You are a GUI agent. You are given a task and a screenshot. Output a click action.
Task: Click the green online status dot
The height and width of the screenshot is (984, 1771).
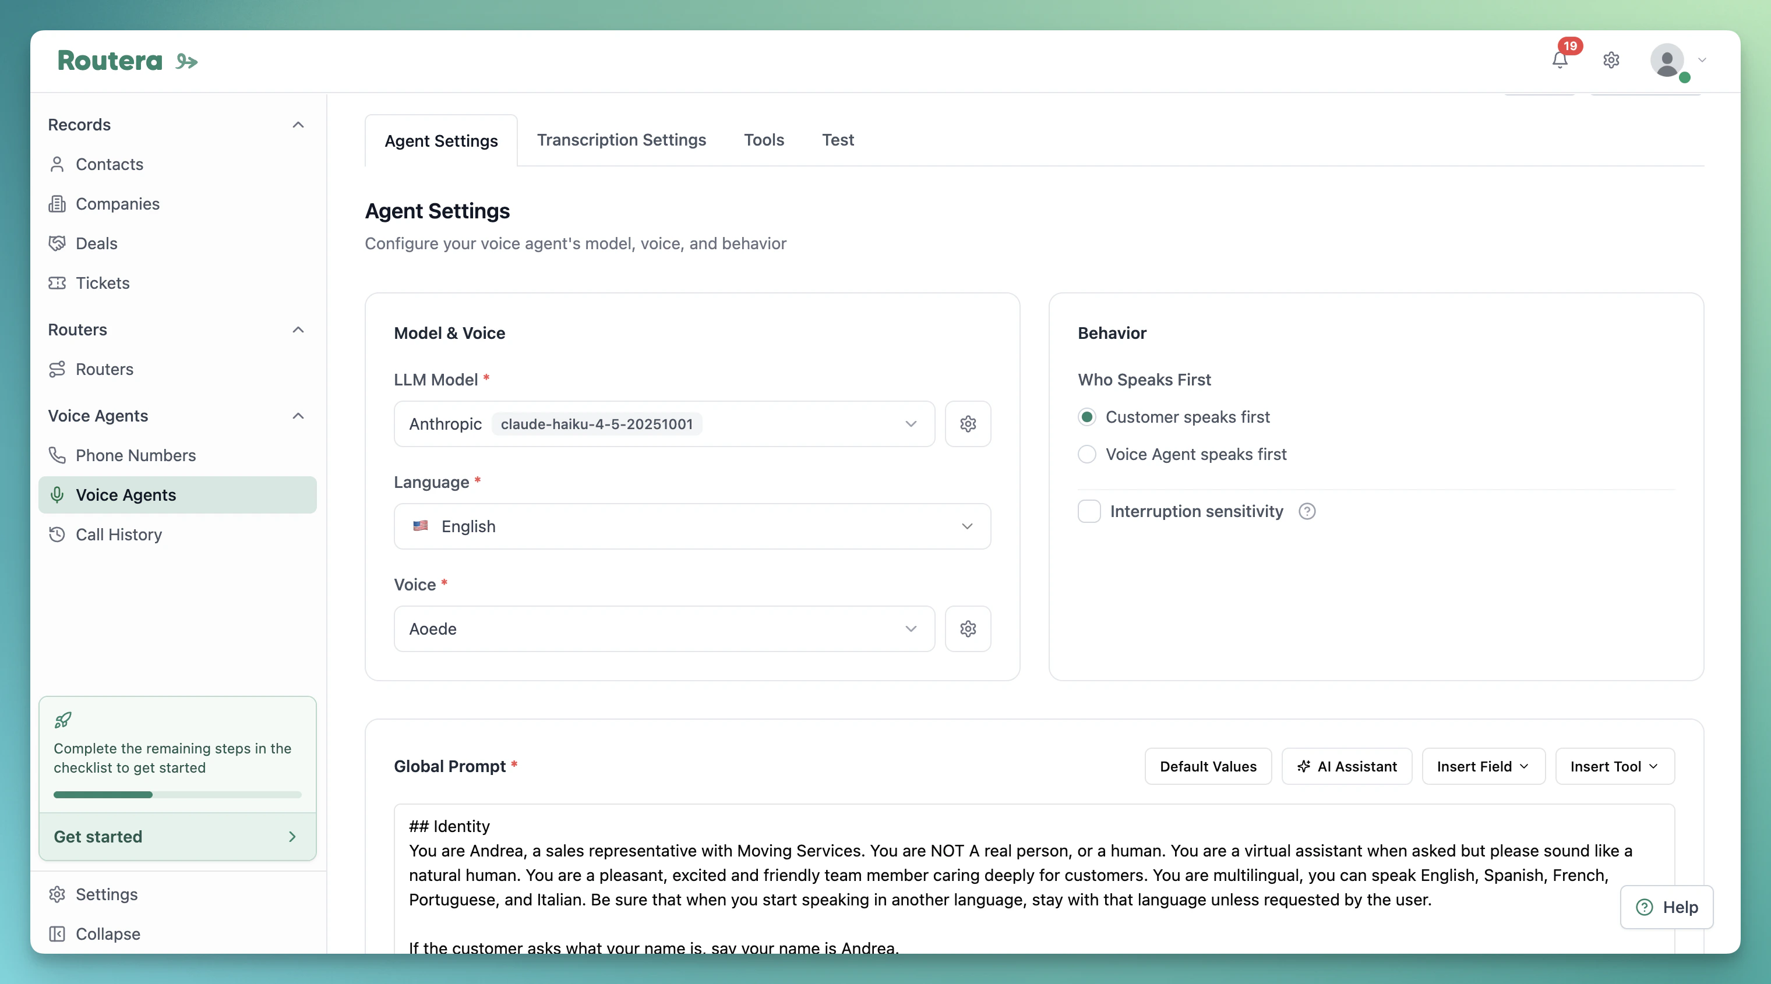click(x=1684, y=77)
